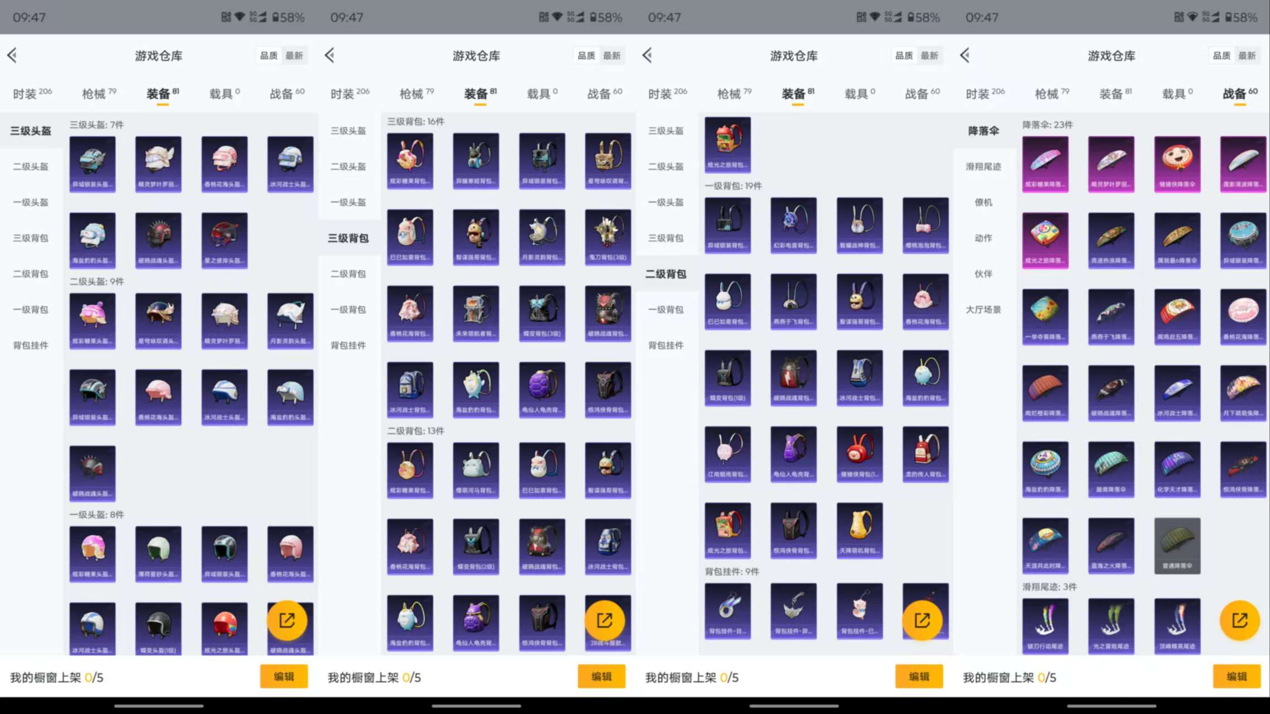Select the 炫彩糖果降落伞 parachute icon
The height and width of the screenshot is (714, 1270).
[1045, 164]
